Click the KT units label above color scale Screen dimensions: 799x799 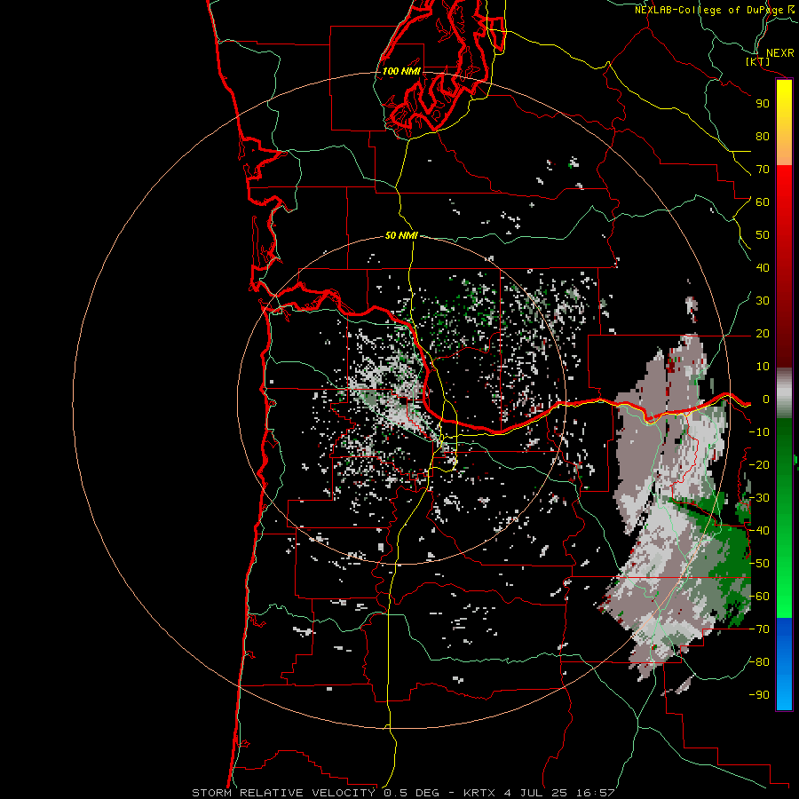(x=758, y=61)
